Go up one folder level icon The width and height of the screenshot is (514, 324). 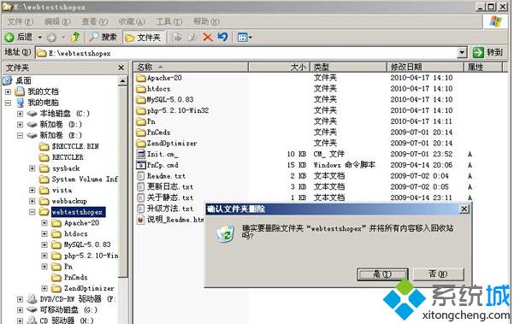point(76,37)
